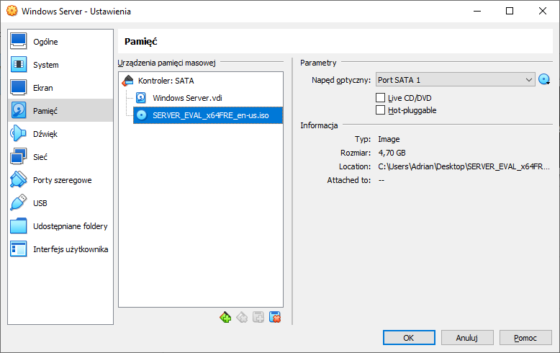
Task: Toggle the Hot-pluggable checkbox
Action: click(x=380, y=110)
